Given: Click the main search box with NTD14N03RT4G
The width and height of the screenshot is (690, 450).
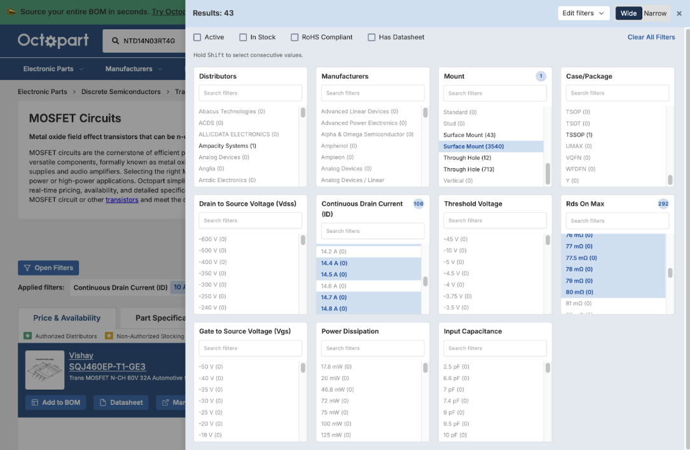Looking at the screenshot, I should point(145,41).
